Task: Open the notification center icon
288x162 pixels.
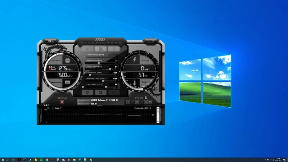Action: click(x=284, y=160)
